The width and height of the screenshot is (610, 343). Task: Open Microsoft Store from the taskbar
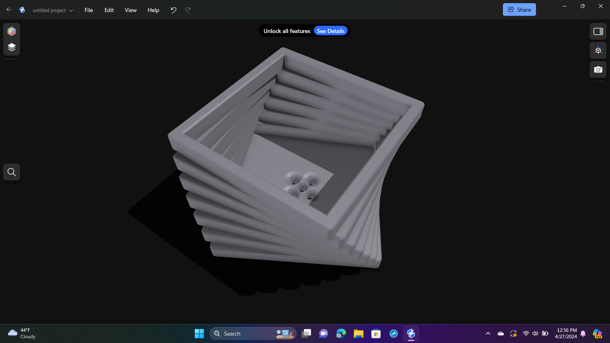pyautogui.click(x=376, y=333)
